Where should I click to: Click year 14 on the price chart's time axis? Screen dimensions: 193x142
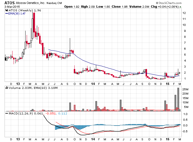pos(93,84)
